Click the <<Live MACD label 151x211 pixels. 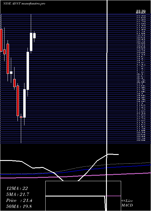click(x=127, y=203)
